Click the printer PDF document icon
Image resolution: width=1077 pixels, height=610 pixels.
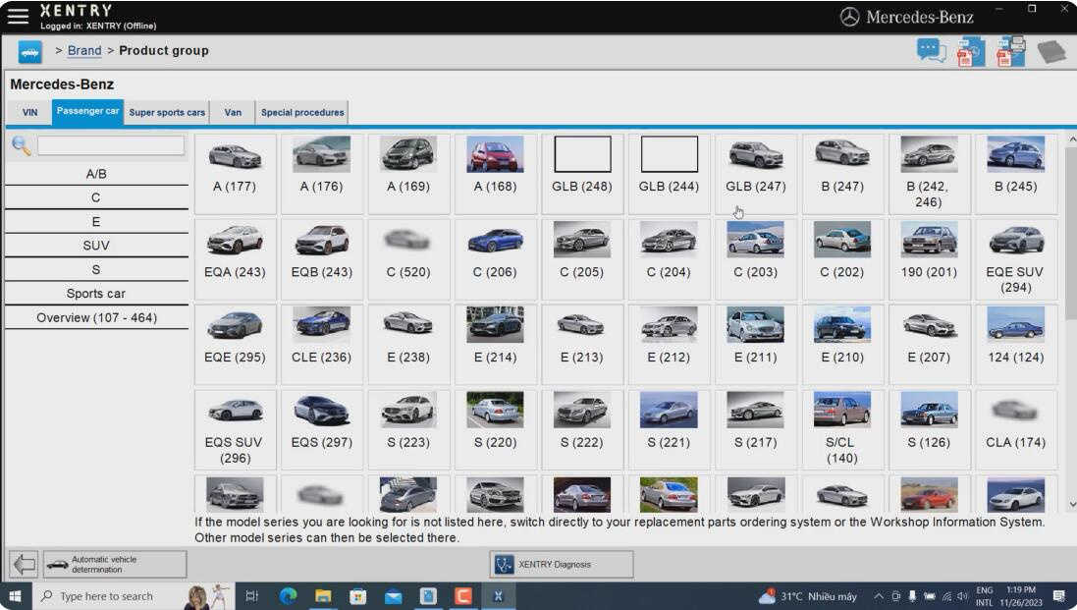[x=1011, y=51]
